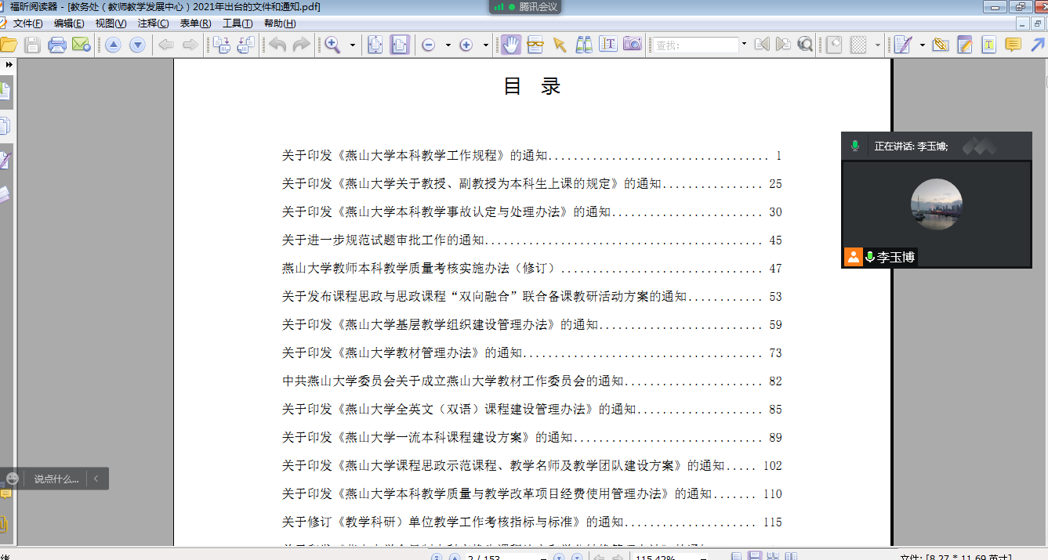
Task: Expand the left navigation panel arrows
Action: click(9, 64)
